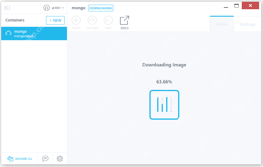Click the 63.66% progress text
Image resolution: width=263 pixels, height=167 pixels.
click(164, 82)
